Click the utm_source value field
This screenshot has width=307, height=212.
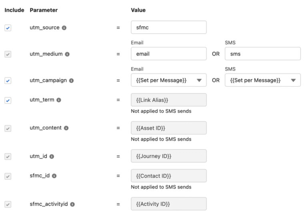point(168,27)
